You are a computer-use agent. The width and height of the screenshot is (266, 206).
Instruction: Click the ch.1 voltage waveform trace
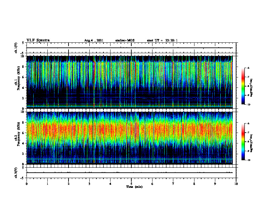pyautogui.click(x=129, y=48)
